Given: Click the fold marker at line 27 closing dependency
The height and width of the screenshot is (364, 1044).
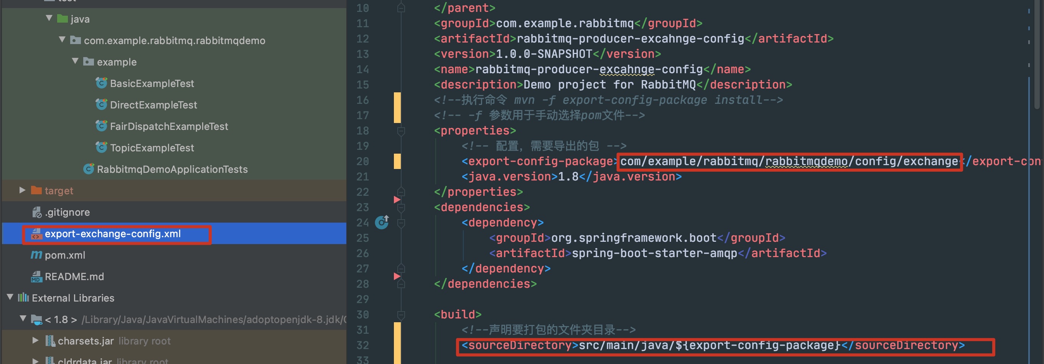Looking at the screenshot, I should point(401,268).
